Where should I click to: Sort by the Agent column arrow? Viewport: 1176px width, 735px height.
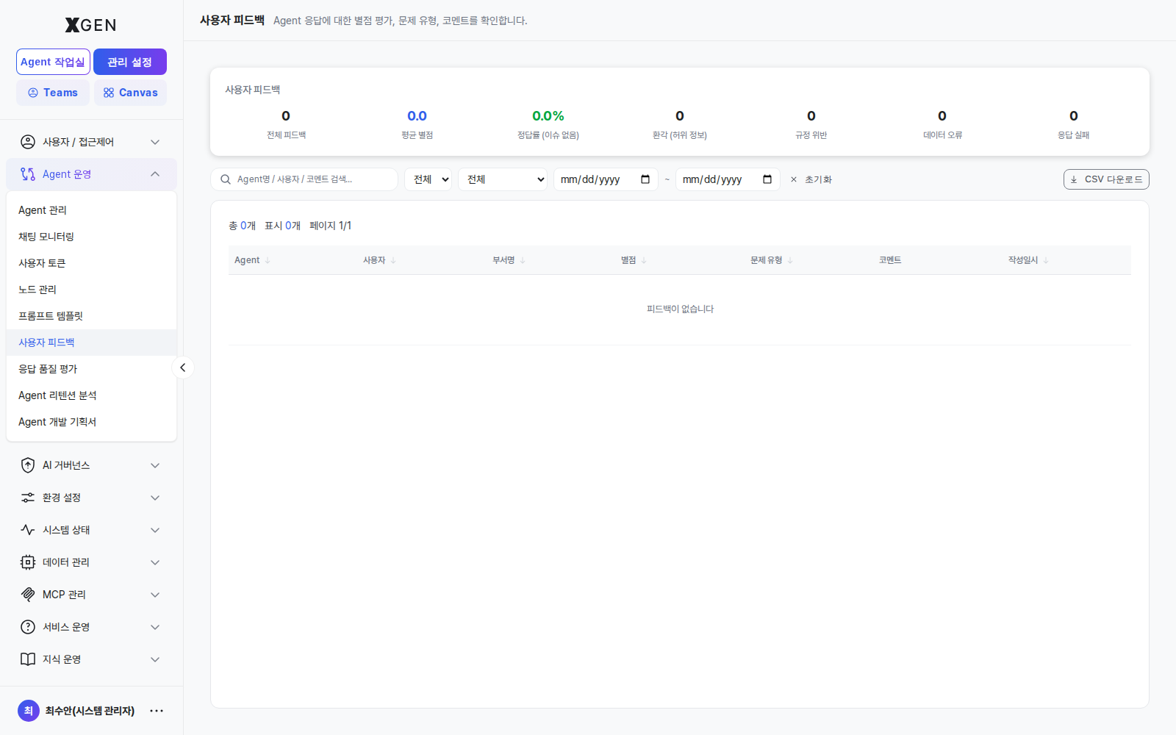point(268,260)
